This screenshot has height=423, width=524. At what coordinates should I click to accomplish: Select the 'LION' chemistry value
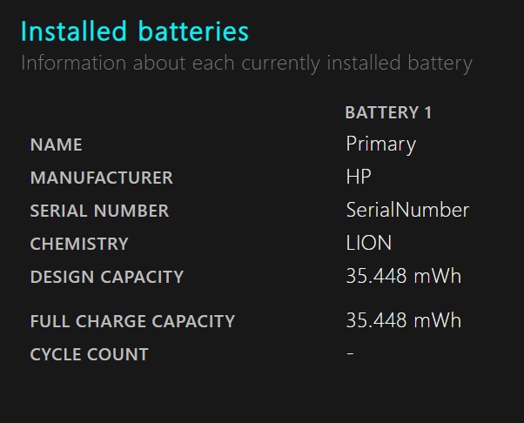click(369, 243)
